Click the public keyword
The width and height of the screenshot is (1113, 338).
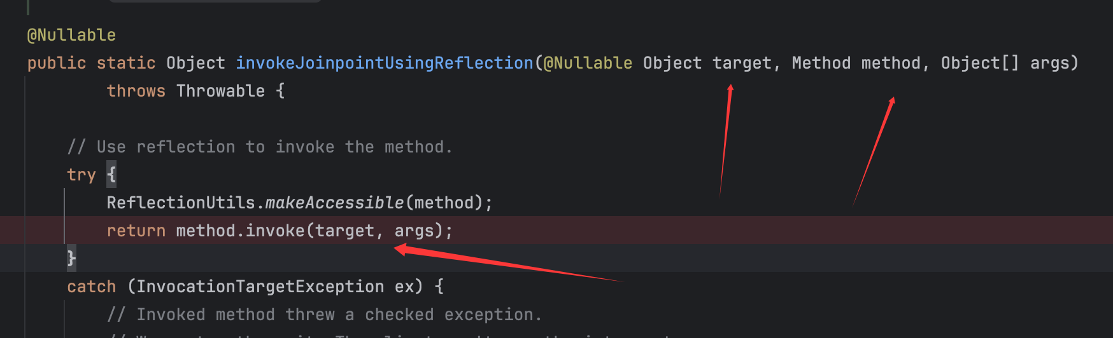[x=56, y=63]
